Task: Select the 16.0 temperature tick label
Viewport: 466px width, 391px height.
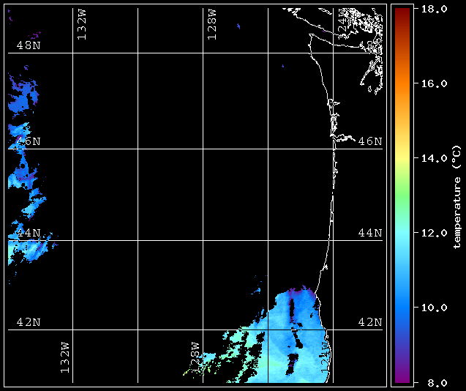Action: click(433, 83)
